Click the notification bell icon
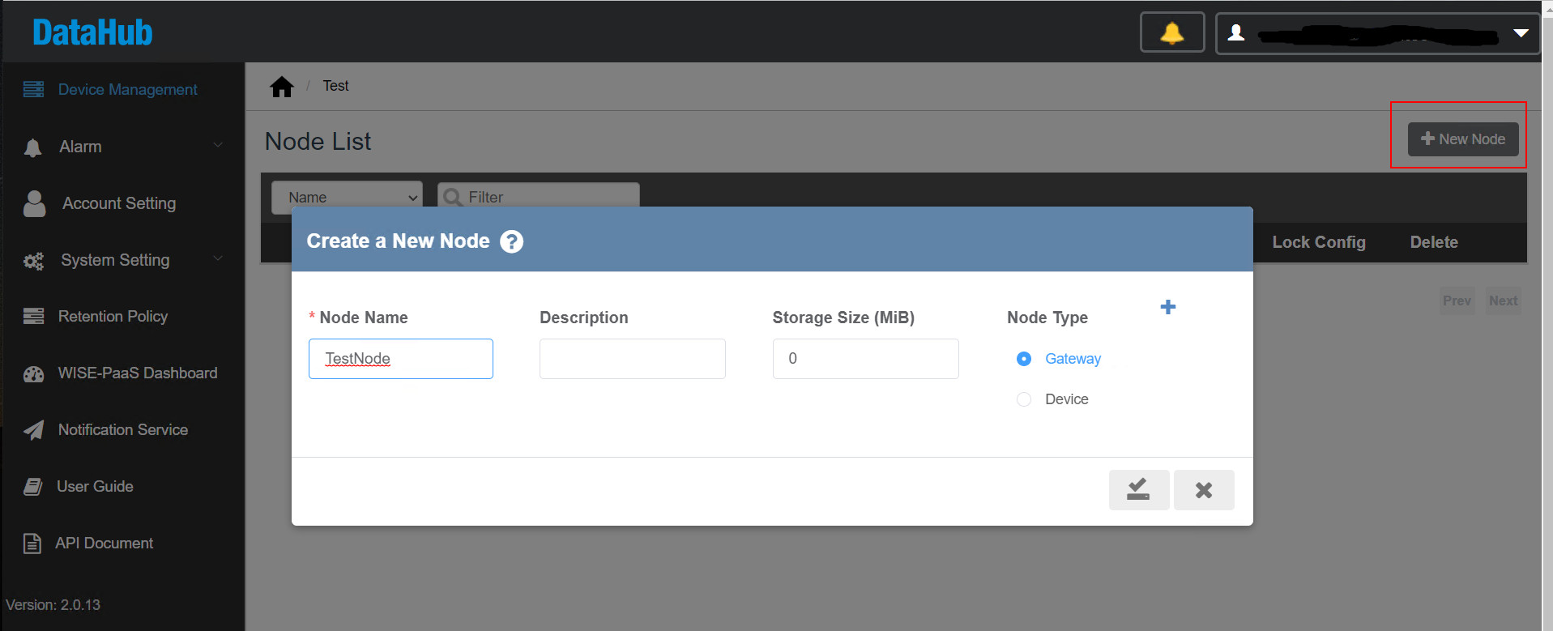The height and width of the screenshot is (631, 1553). click(x=1171, y=32)
